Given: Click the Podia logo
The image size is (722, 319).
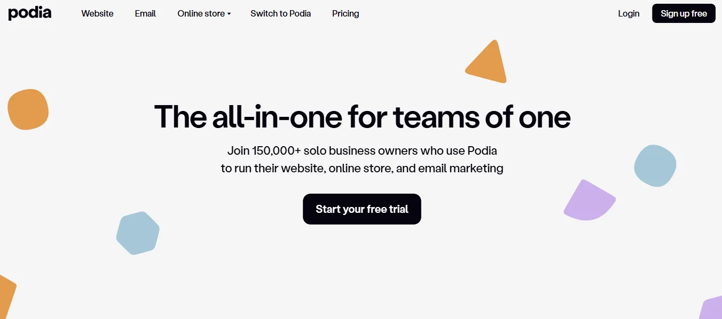Looking at the screenshot, I should pos(30,13).
